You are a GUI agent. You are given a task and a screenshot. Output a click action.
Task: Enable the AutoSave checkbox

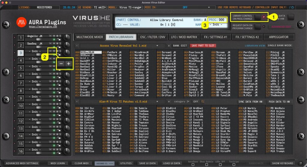[x=193, y=165]
